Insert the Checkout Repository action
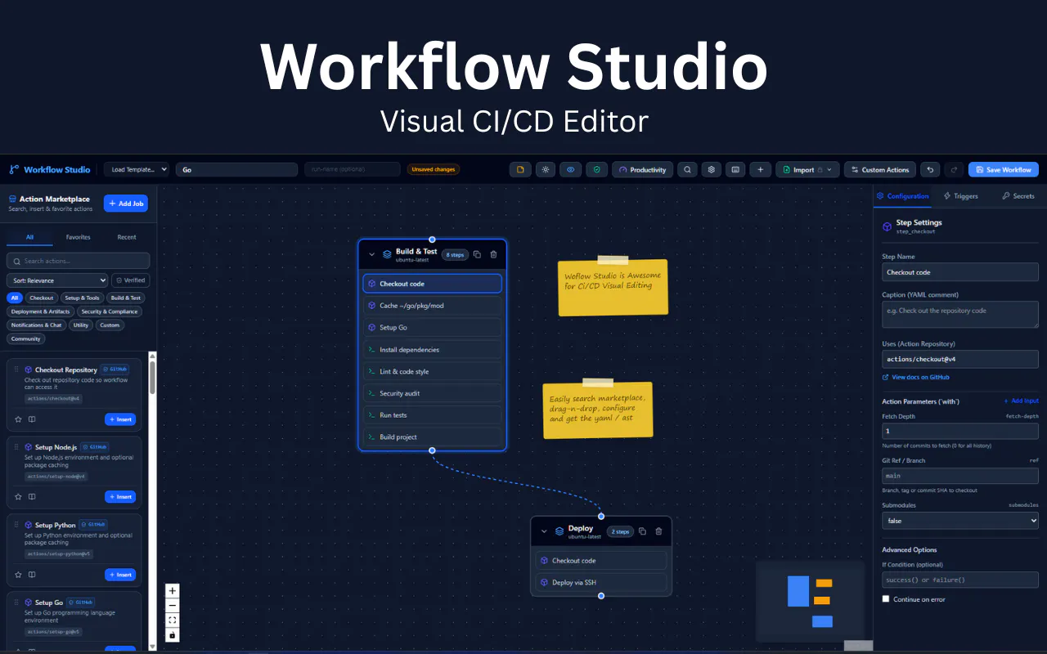 [x=120, y=419]
